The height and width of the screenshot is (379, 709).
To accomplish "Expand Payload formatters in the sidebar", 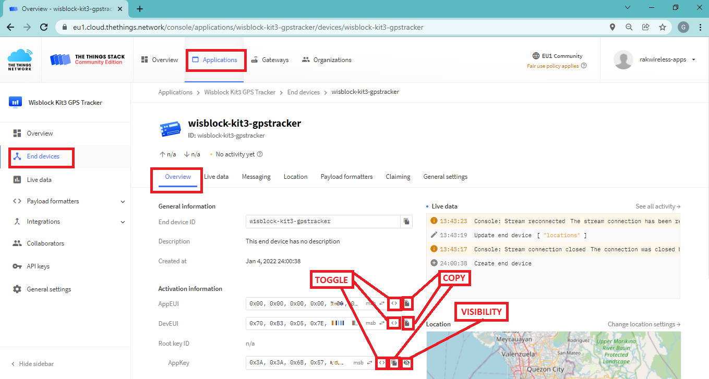I will [x=123, y=201].
